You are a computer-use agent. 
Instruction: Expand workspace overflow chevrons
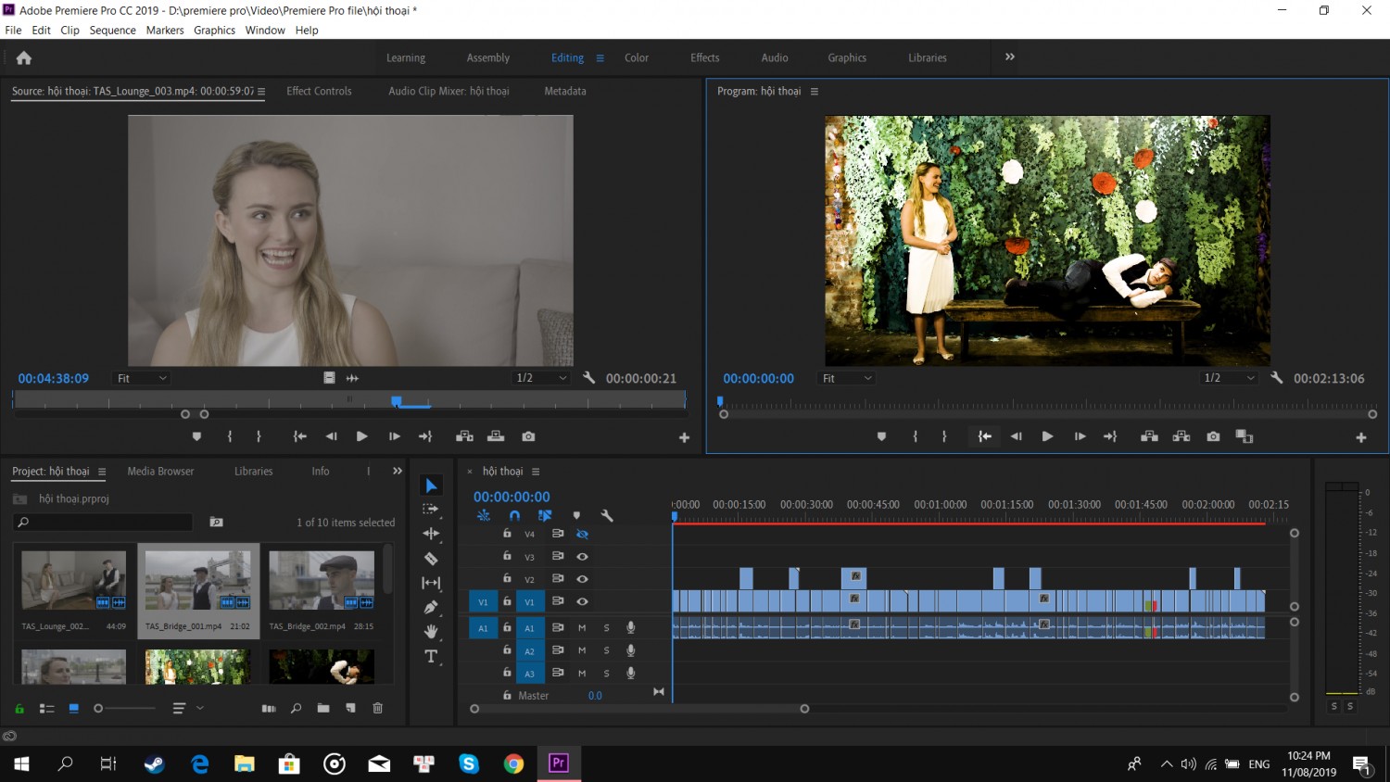click(1010, 57)
